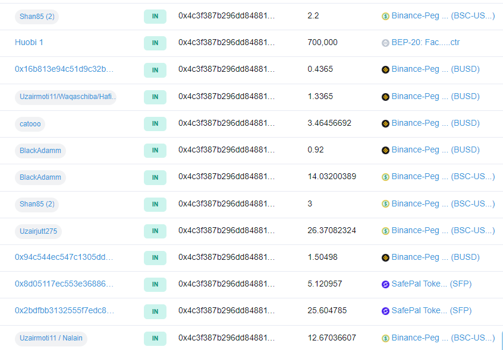The image size is (503, 350).
Task: Click the BUSD icon in the catooo row
Action: pyautogui.click(x=385, y=123)
